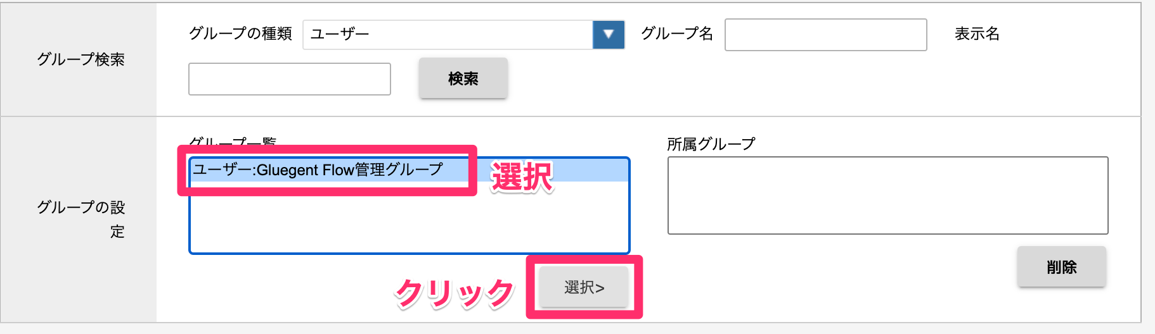Focus the グループ名 text field

click(825, 35)
